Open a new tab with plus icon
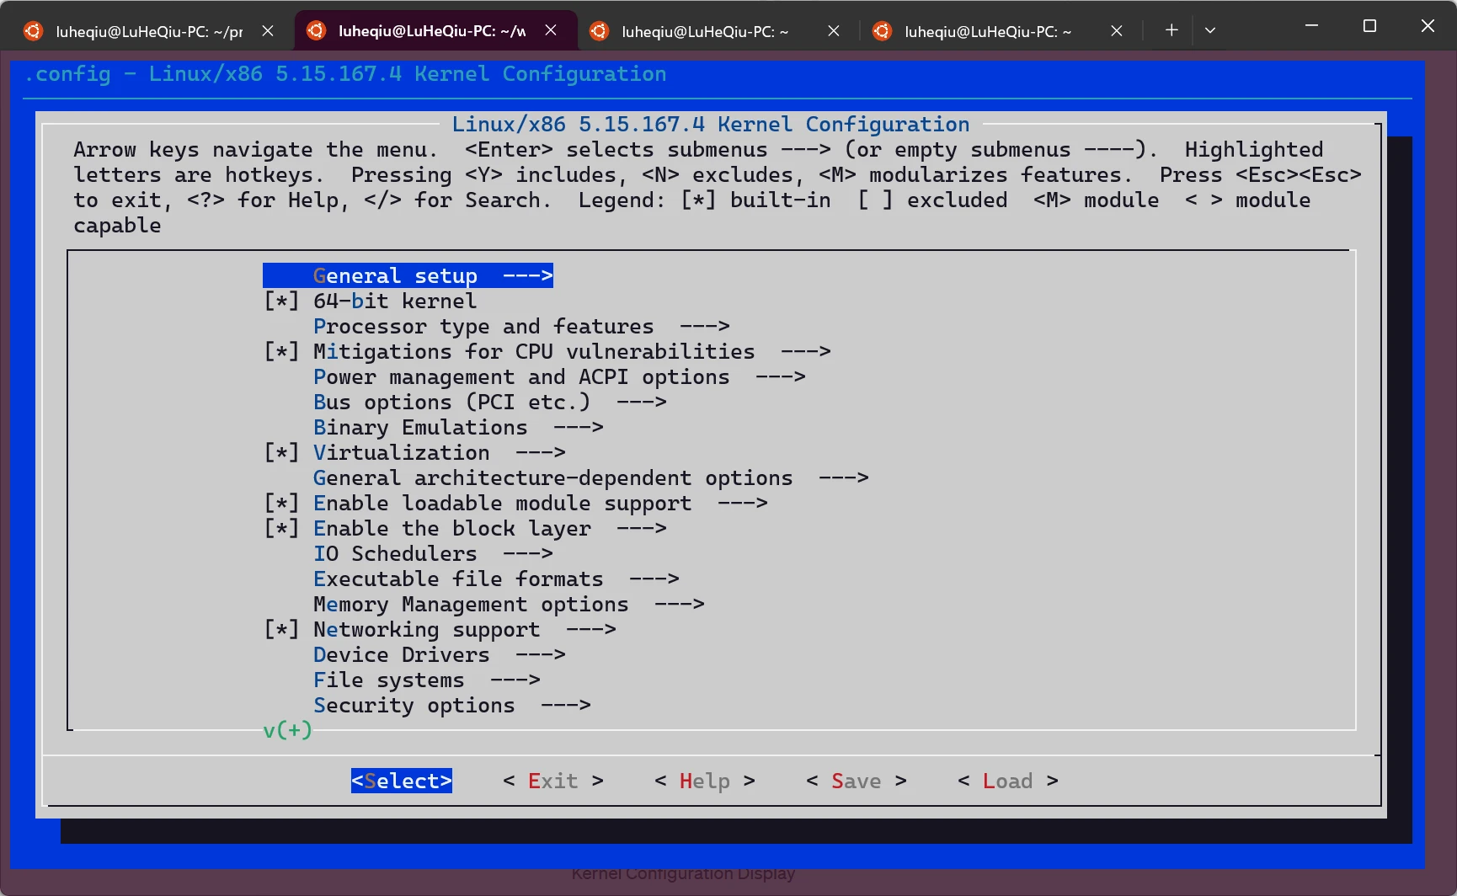This screenshot has height=896, width=1457. pos(1171,30)
